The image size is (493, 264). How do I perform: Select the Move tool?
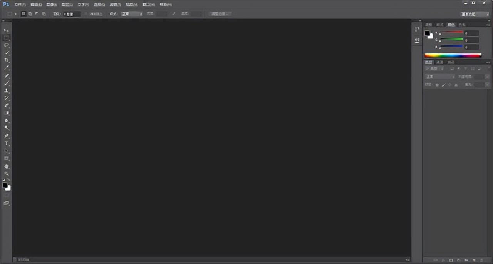click(x=6, y=30)
